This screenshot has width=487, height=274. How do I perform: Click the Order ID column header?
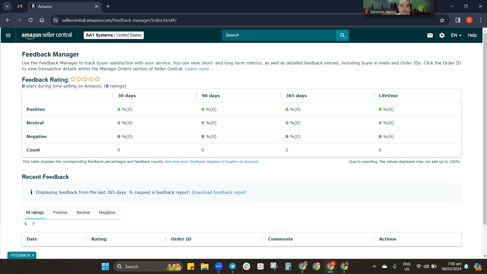pos(181,239)
